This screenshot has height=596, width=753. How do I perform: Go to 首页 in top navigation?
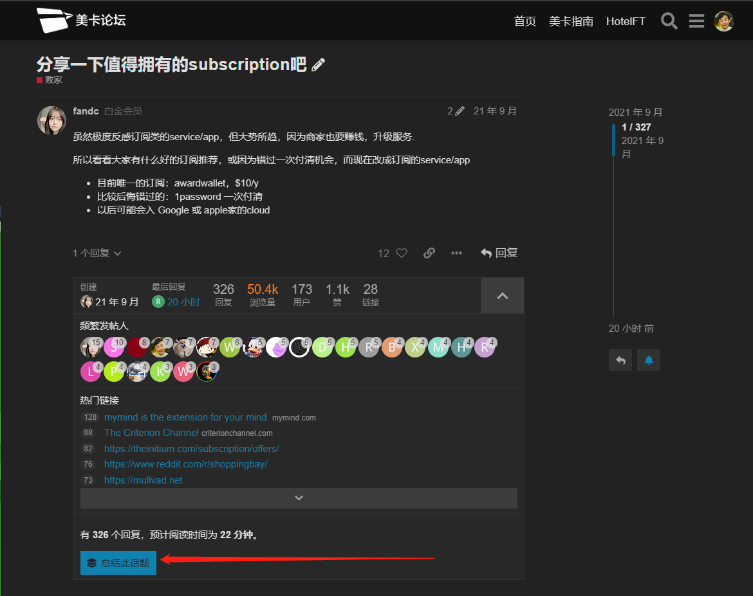[525, 21]
